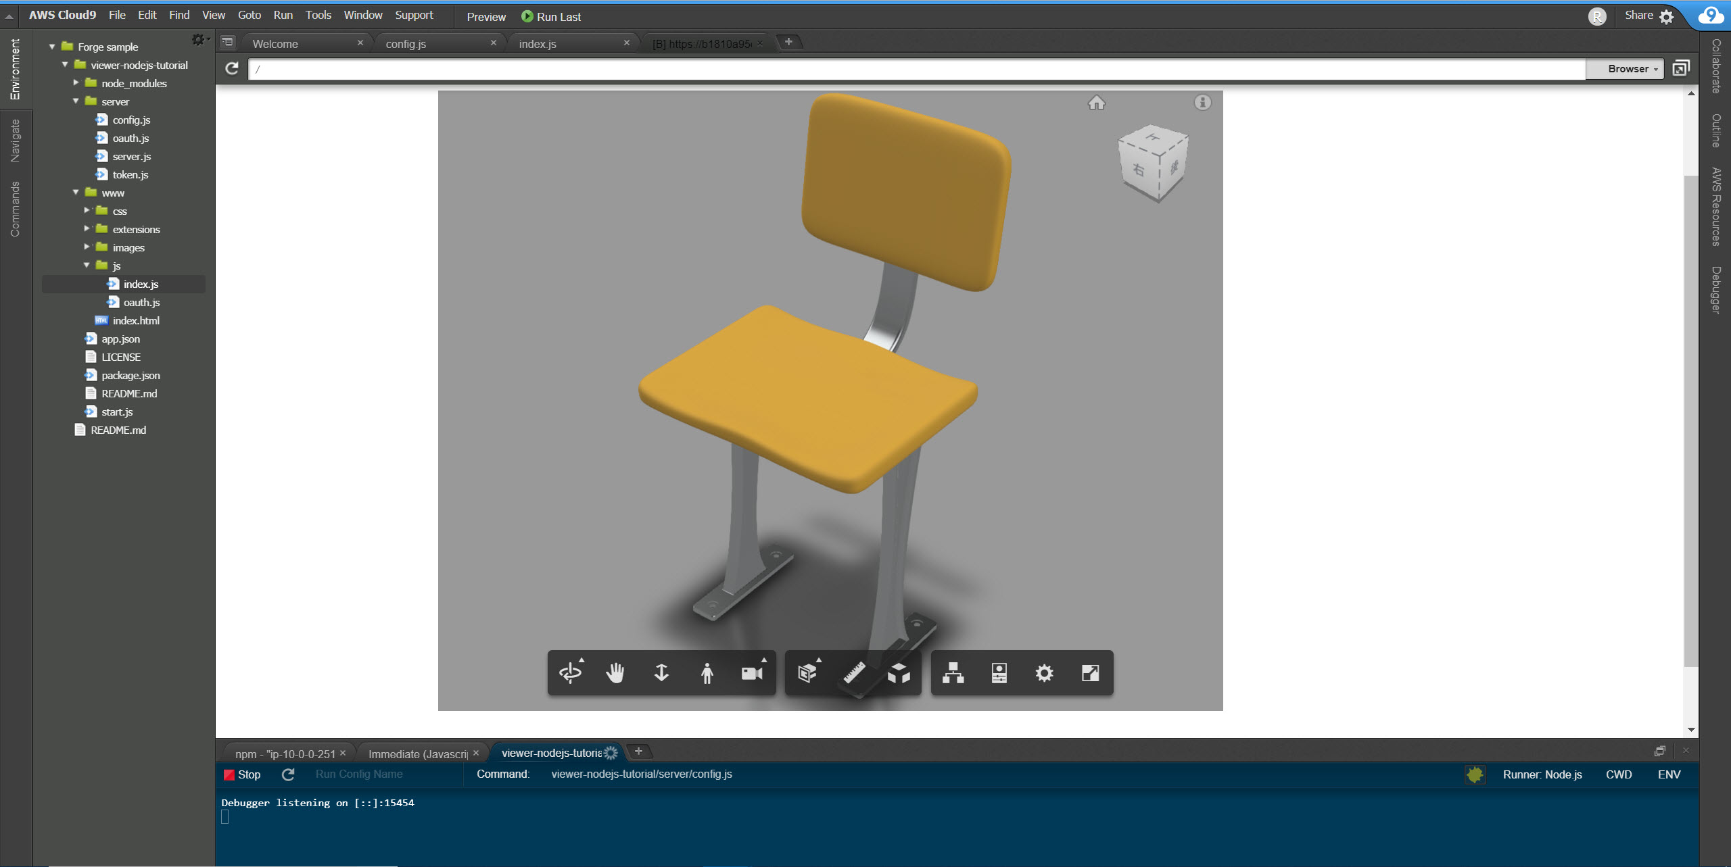Open oauth.js in server folder
This screenshot has width=1731, height=867.
click(131, 138)
